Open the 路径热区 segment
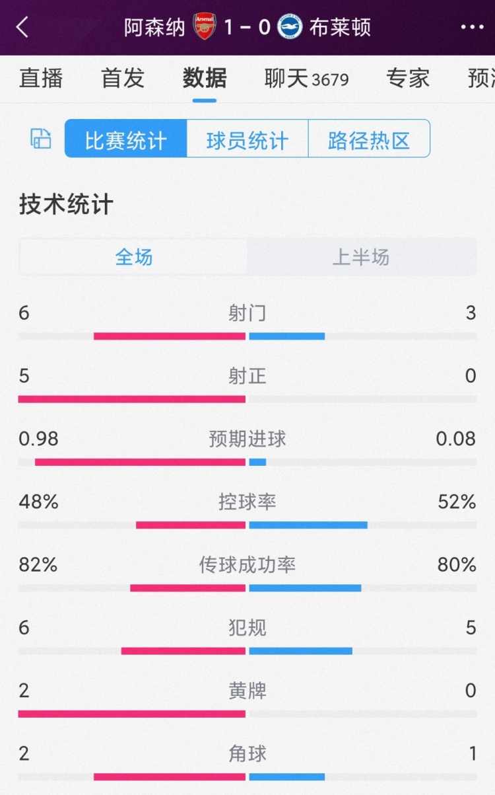Image resolution: width=495 pixels, height=795 pixels. click(x=369, y=139)
